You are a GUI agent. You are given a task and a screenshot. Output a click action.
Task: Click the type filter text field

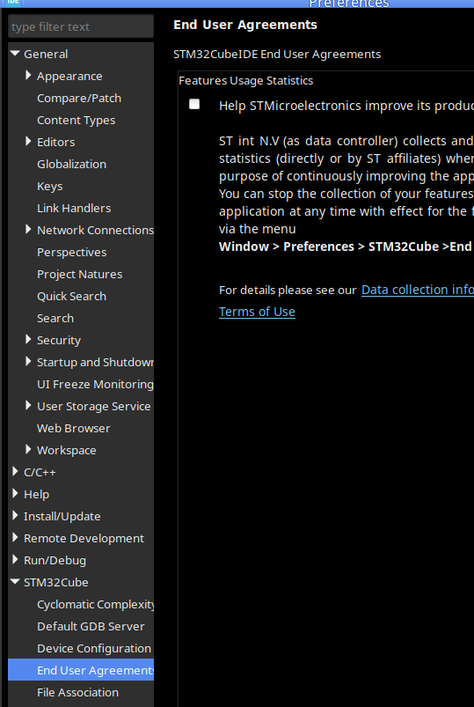[x=81, y=26]
